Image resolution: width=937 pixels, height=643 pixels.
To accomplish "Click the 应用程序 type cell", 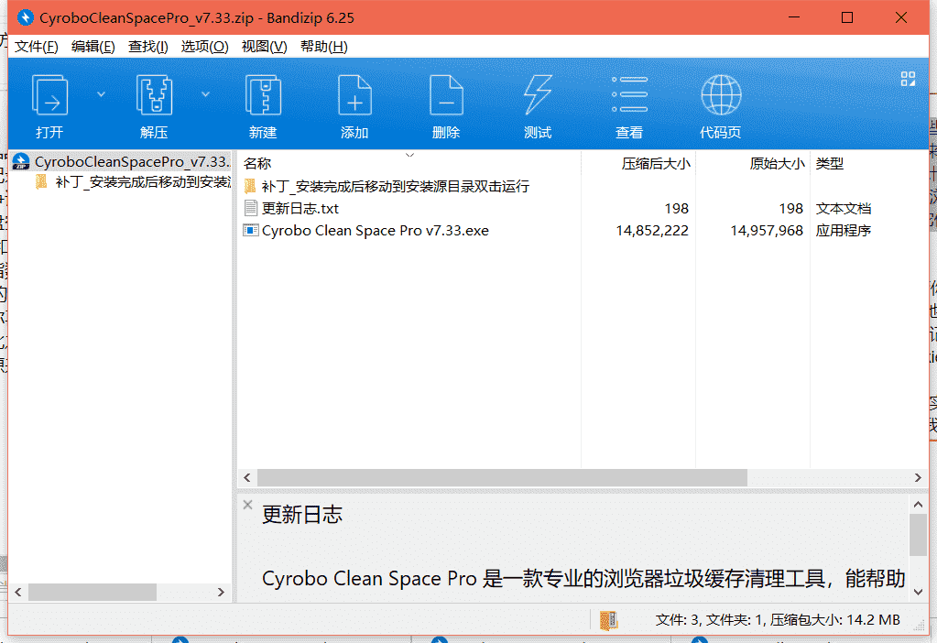I will pos(844,231).
